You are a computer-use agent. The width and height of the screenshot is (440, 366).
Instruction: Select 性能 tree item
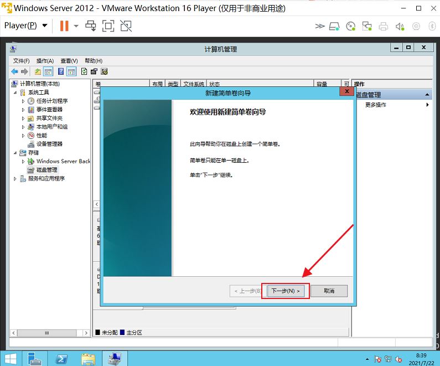pyautogui.click(x=42, y=136)
